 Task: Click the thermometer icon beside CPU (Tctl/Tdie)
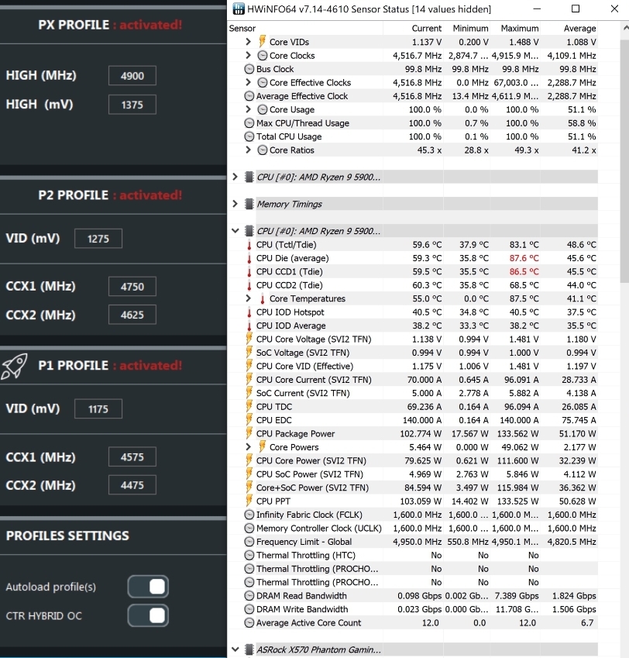click(x=249, y=245)
